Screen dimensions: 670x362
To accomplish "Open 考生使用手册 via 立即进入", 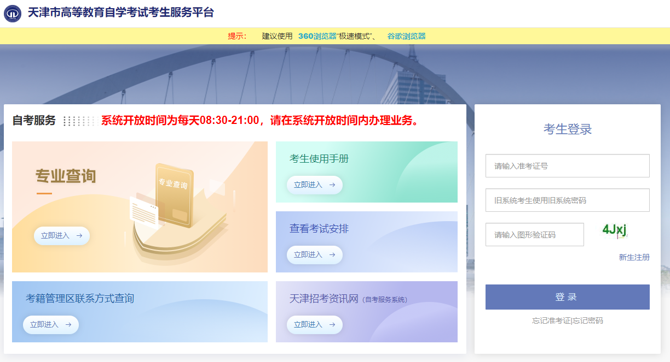I will point(315,185).
